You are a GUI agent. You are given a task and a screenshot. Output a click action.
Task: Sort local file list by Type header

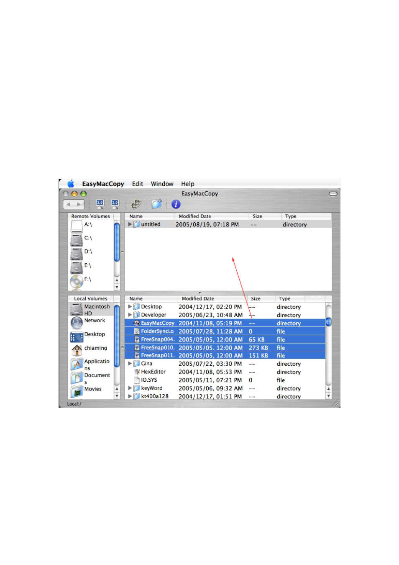pyautogui.click(x=290, y=299)
